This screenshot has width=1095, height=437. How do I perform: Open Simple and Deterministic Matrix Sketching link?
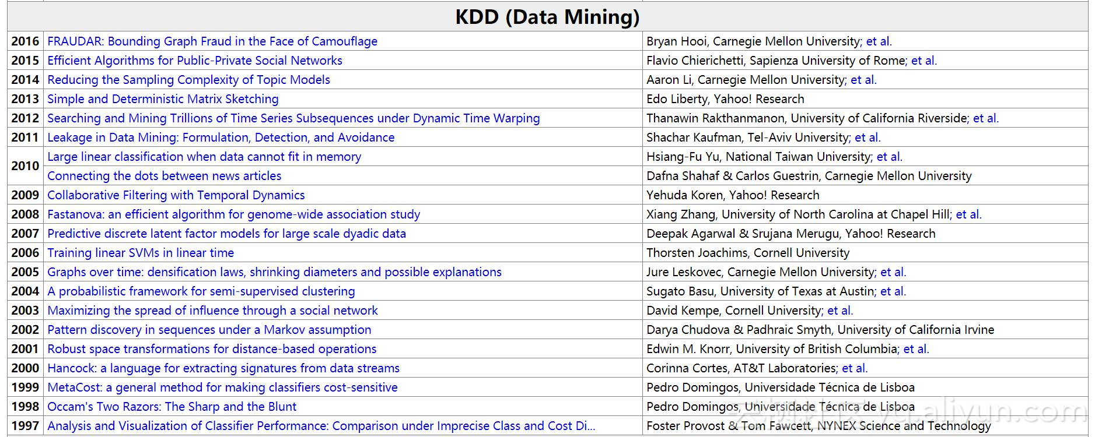click(163, 99)
